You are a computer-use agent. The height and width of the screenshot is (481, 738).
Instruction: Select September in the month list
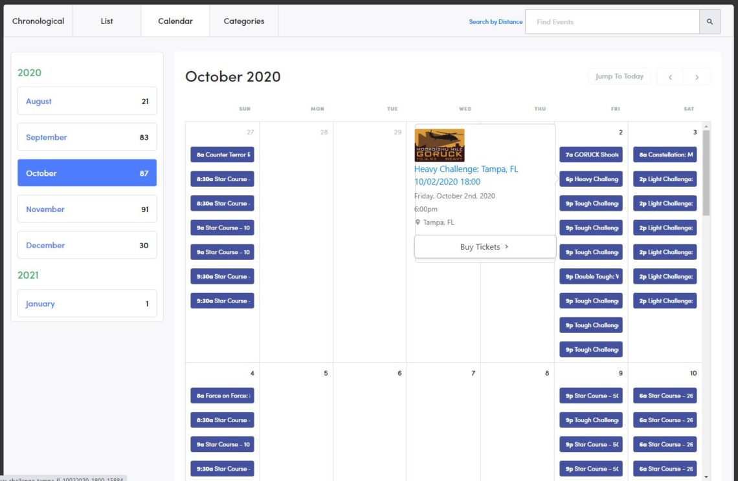[x=87, y=137]
